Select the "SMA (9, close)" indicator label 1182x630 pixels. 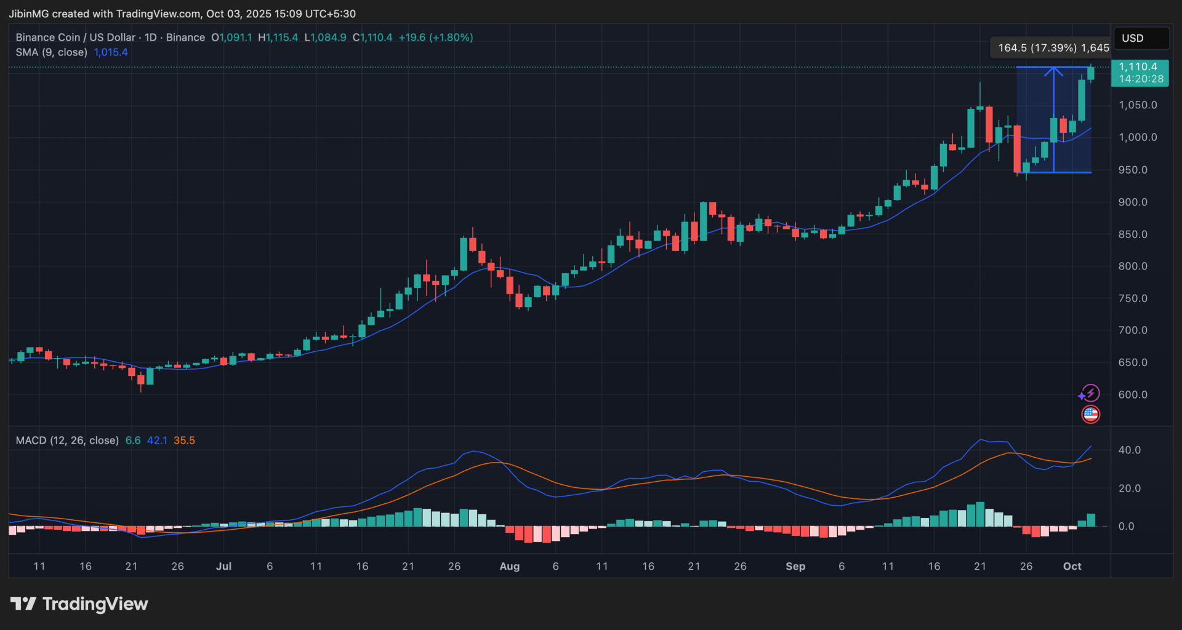click(x=52, y=52)
